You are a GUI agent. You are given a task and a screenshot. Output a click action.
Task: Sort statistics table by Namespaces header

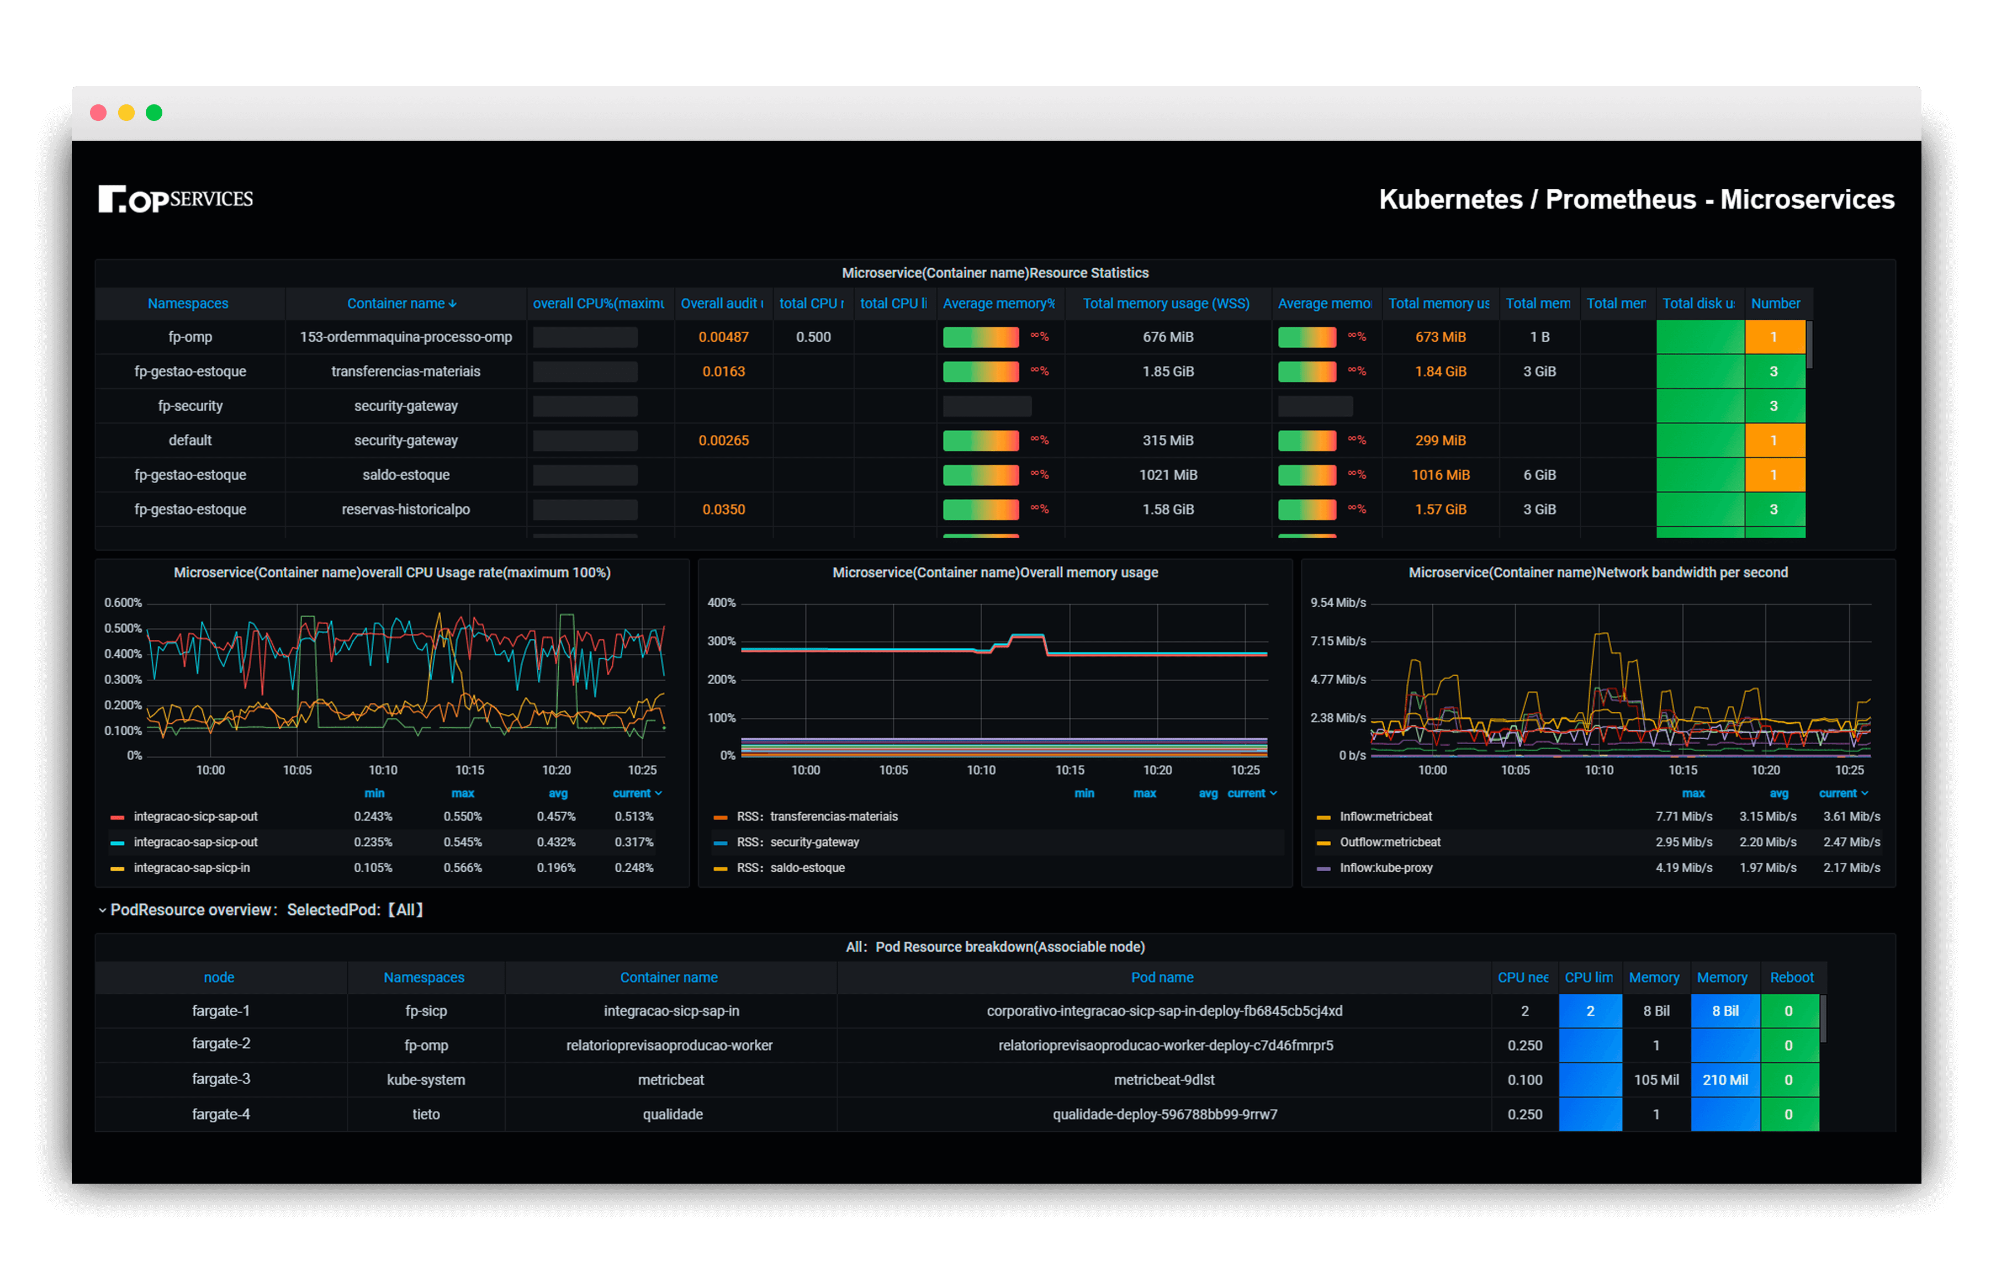pyautogui.click(x=188, y=304)
